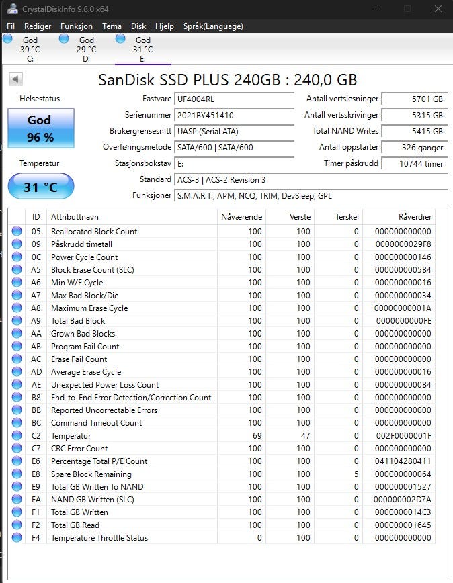
Task: Click status orb for Unexpected Power Loss Count
Action: [17, 384]
